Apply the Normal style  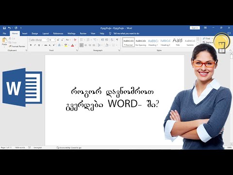(x=129, y=42)
